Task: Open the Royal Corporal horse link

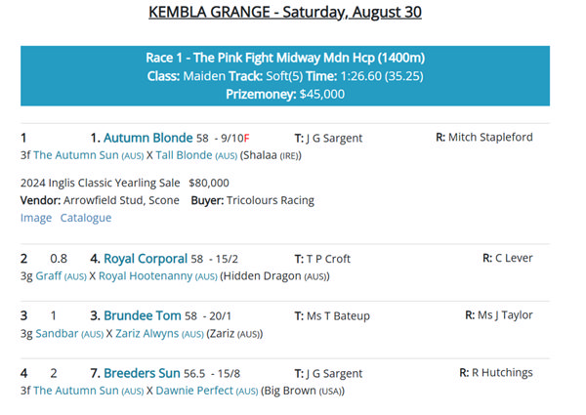Action: 146,259
